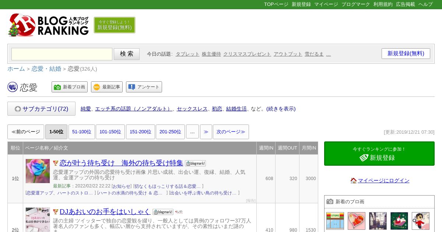Open the trending topics ellipsis link
Viewport: 442px width, 232px height.
(329, 54)
